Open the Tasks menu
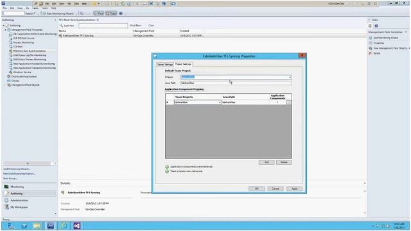Image resolution: width=411 pixels, height=231 pixels. (35, 8)
